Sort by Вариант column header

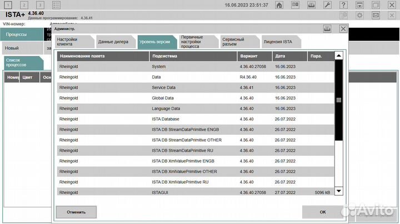[x=254, y=56]
